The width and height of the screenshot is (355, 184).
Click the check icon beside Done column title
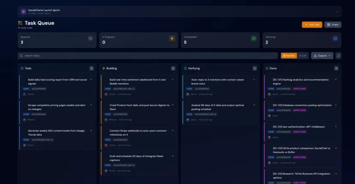pos(267,68)
